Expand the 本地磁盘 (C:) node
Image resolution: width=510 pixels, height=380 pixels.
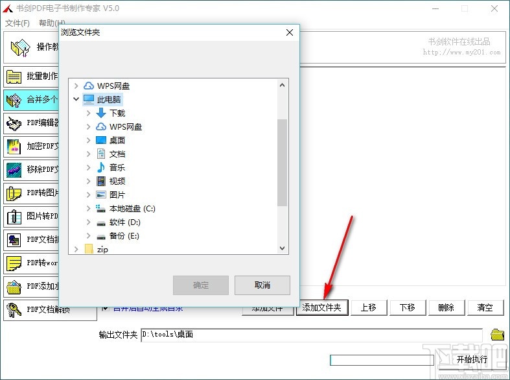pos(89,209)
